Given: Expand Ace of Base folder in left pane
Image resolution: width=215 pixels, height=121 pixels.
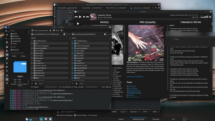Looking at the screenshot, I should point(32,51).
